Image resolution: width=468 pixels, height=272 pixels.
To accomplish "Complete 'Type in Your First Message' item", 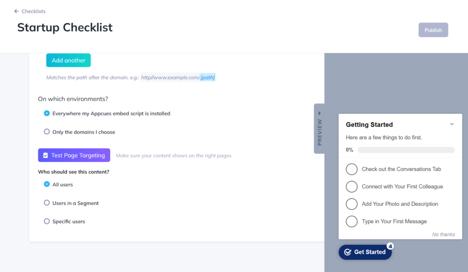I will point(351,221).
